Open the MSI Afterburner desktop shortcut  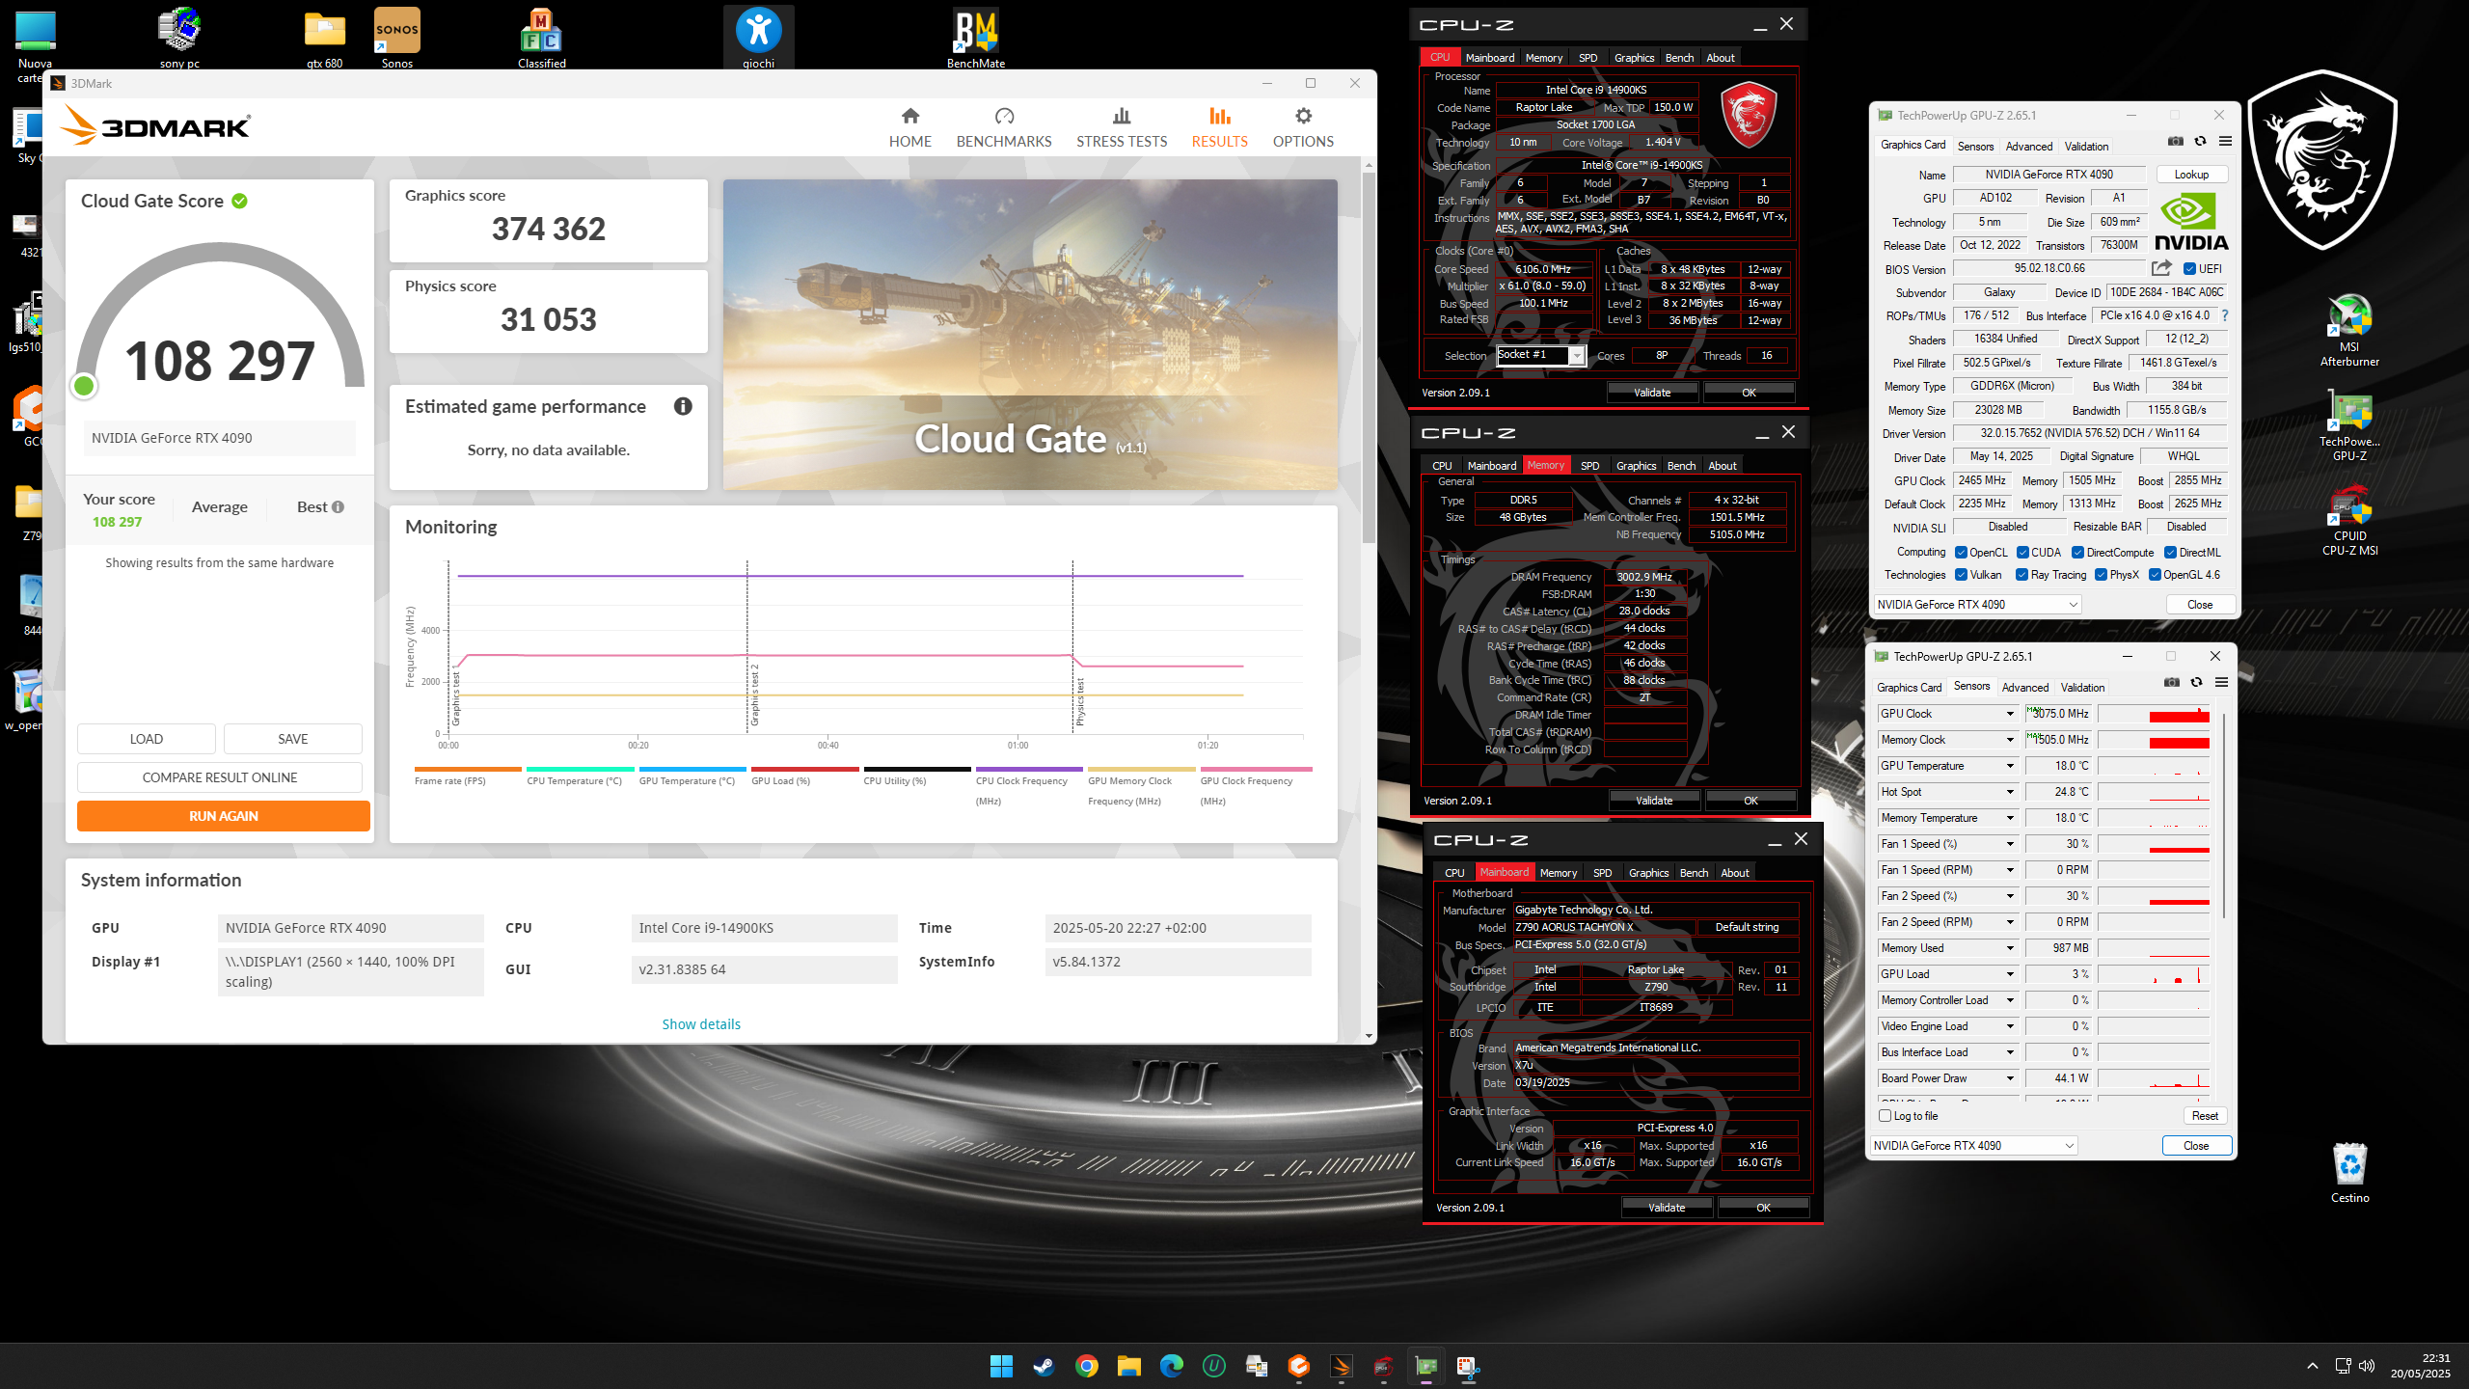2349,331
